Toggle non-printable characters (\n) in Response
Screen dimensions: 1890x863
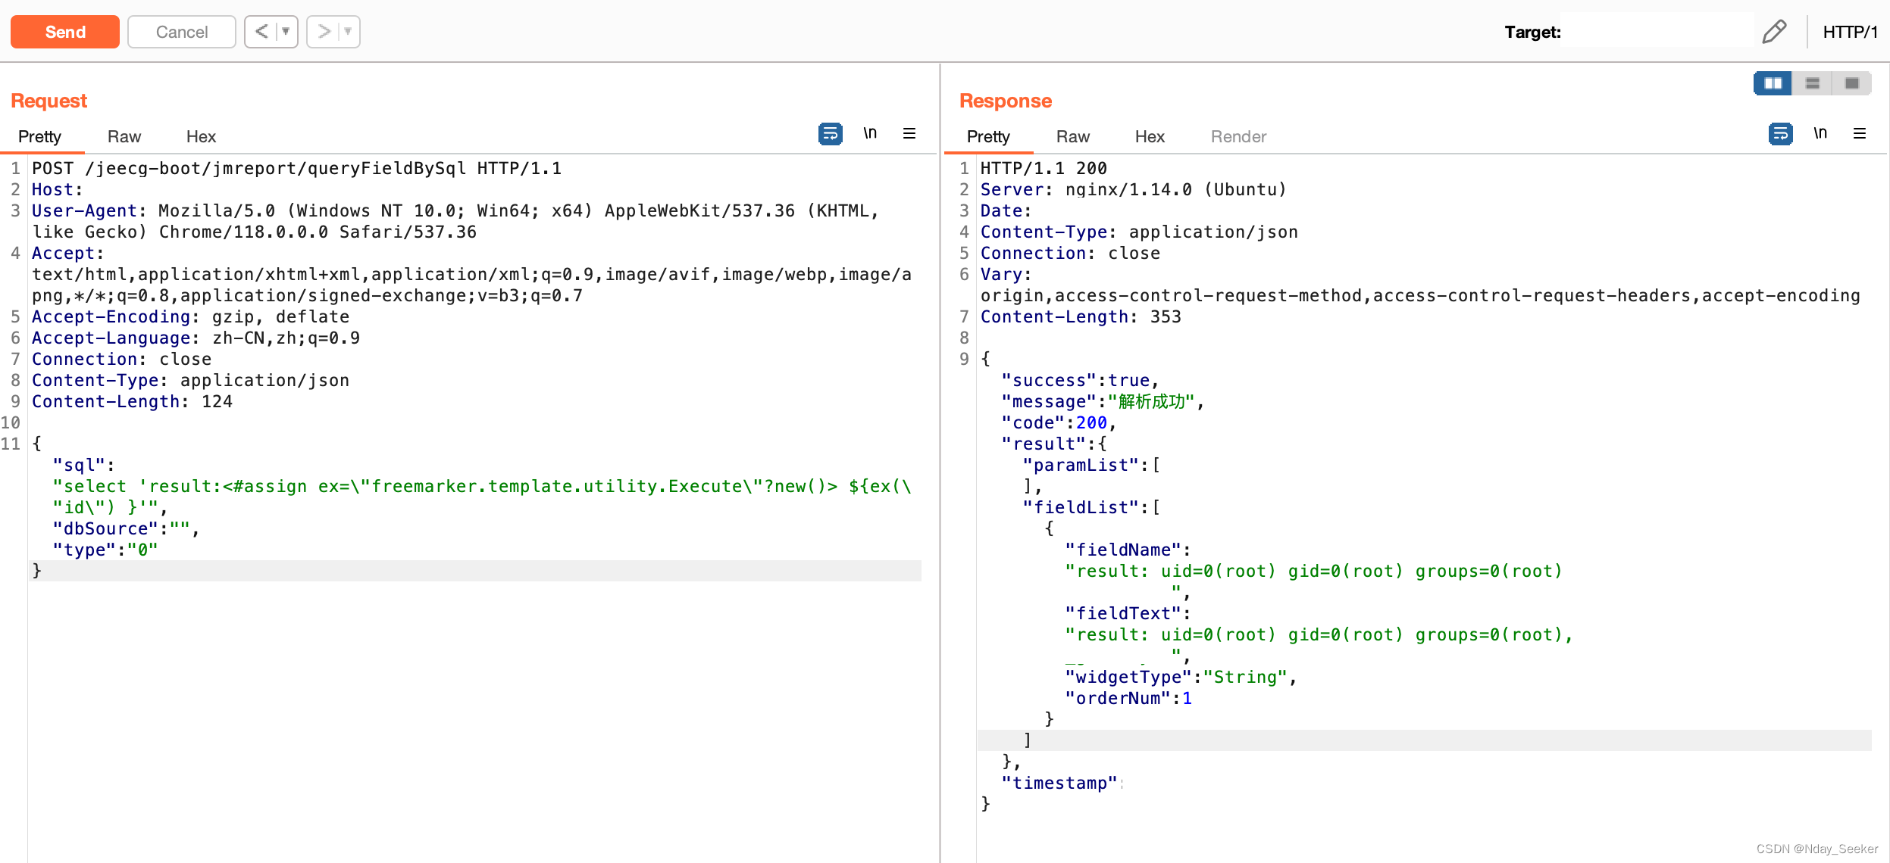pyautogui.click(x=1821, y=134)
